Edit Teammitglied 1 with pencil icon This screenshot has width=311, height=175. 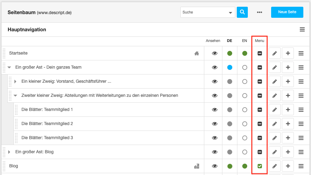click(x=275, y=110)
